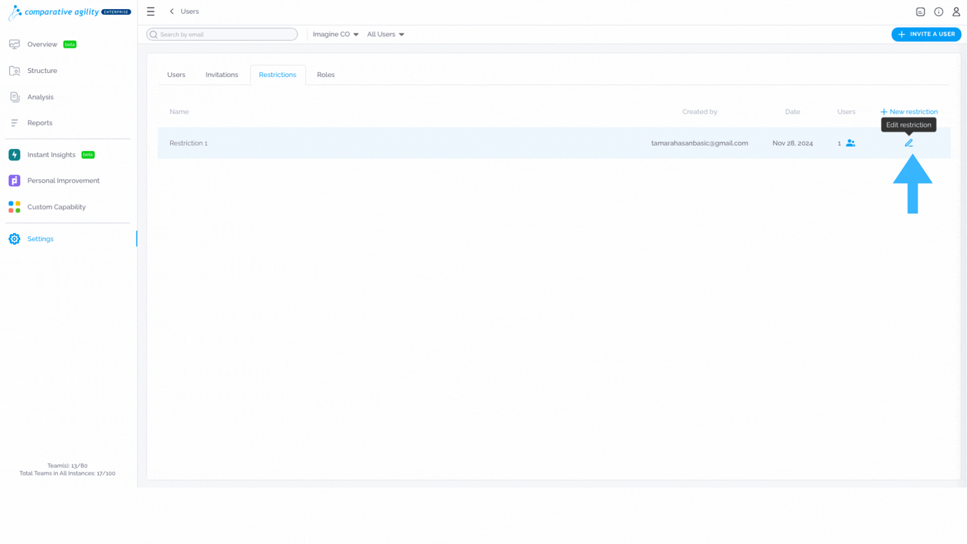Focus the Search by email field
The height and width of the screenshot is (544, 967).
coord(222,34)
